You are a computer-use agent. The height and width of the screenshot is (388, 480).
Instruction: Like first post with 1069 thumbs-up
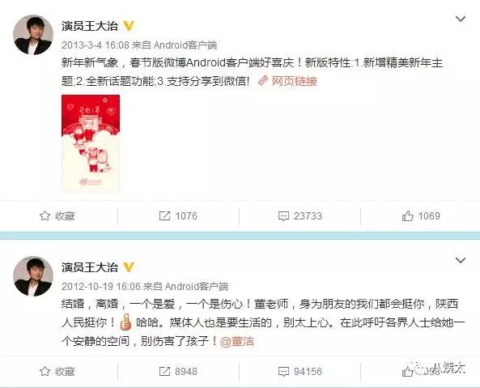tap(421, 216)
